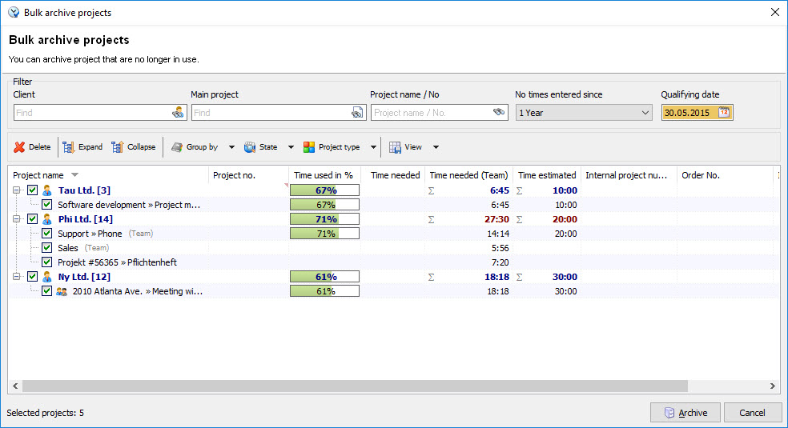The image size is (788, 428).
Task: Open the Group by dropdown arrow
Action: pos(231,147)
